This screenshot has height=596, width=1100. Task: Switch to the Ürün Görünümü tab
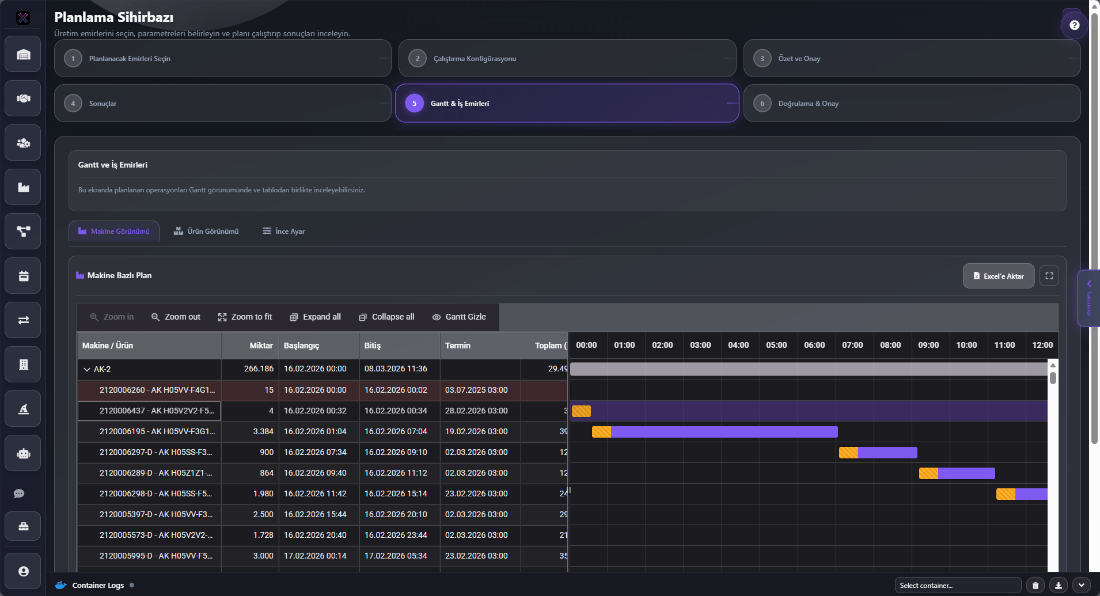coord(206,231)
